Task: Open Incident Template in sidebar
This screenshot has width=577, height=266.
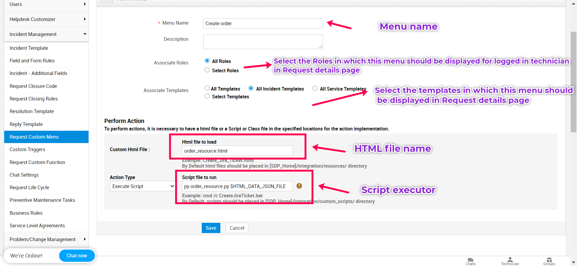Action: (x=46, y=48)
